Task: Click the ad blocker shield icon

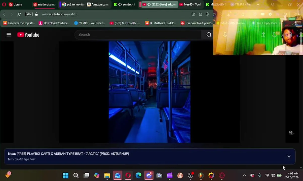Action: 207,14
